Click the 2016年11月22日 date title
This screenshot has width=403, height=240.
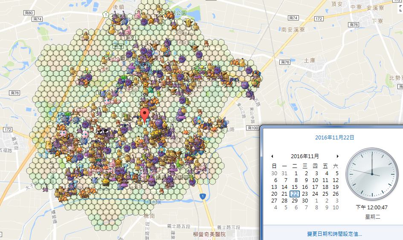point(334,137)
